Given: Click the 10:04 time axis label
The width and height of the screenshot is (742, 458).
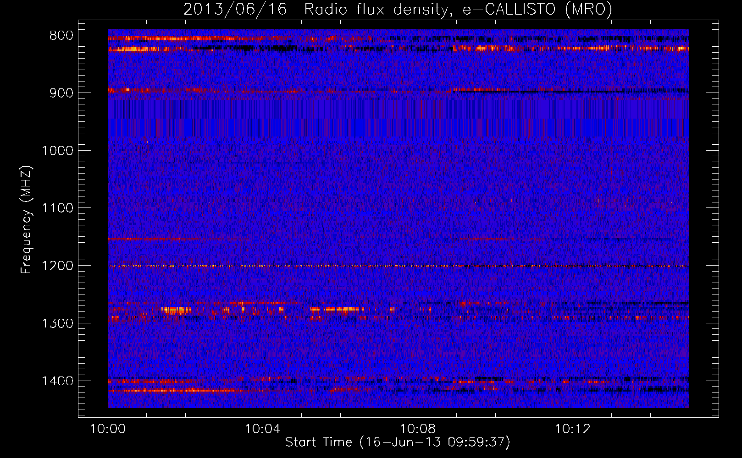Looking at the screenshot, I should coord(263,429).
